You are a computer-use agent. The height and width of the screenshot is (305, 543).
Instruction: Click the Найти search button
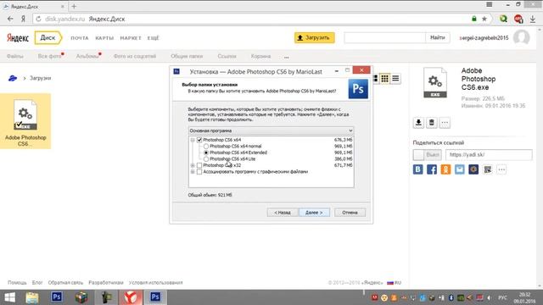(438, 37)
